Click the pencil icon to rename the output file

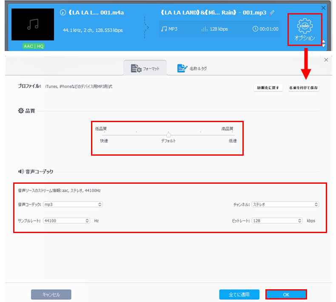click(272, 13)
